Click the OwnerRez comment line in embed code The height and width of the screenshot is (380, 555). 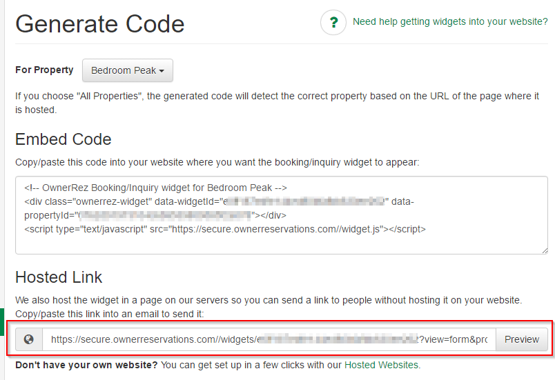point(155,188)
